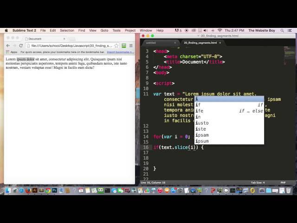Select the 20_finding_segments.html tab
The width and height of the screenshot is (297, 223).
(x=202, y=43)
